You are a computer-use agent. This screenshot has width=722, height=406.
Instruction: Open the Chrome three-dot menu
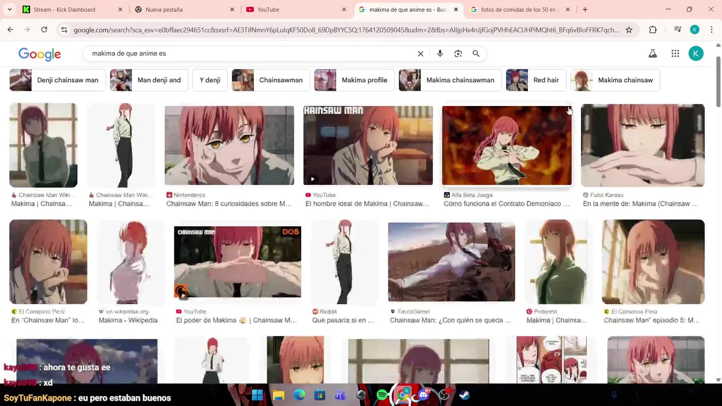pos(712,30)
